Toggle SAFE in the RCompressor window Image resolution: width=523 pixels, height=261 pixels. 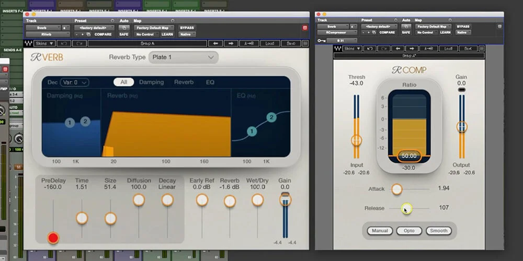pyautogui.click(x=406, y=32)
